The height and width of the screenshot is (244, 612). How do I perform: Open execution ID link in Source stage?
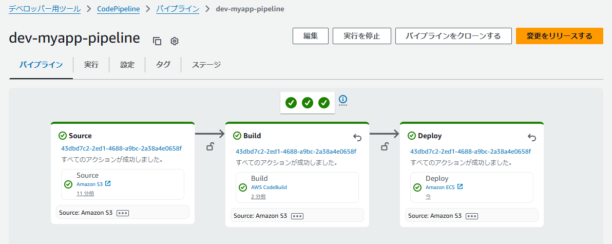click(121, 148)
